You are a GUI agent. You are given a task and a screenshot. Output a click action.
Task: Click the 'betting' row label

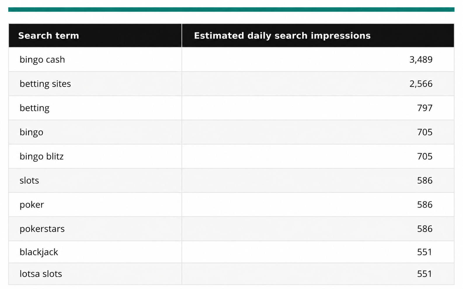click(34, 108)
